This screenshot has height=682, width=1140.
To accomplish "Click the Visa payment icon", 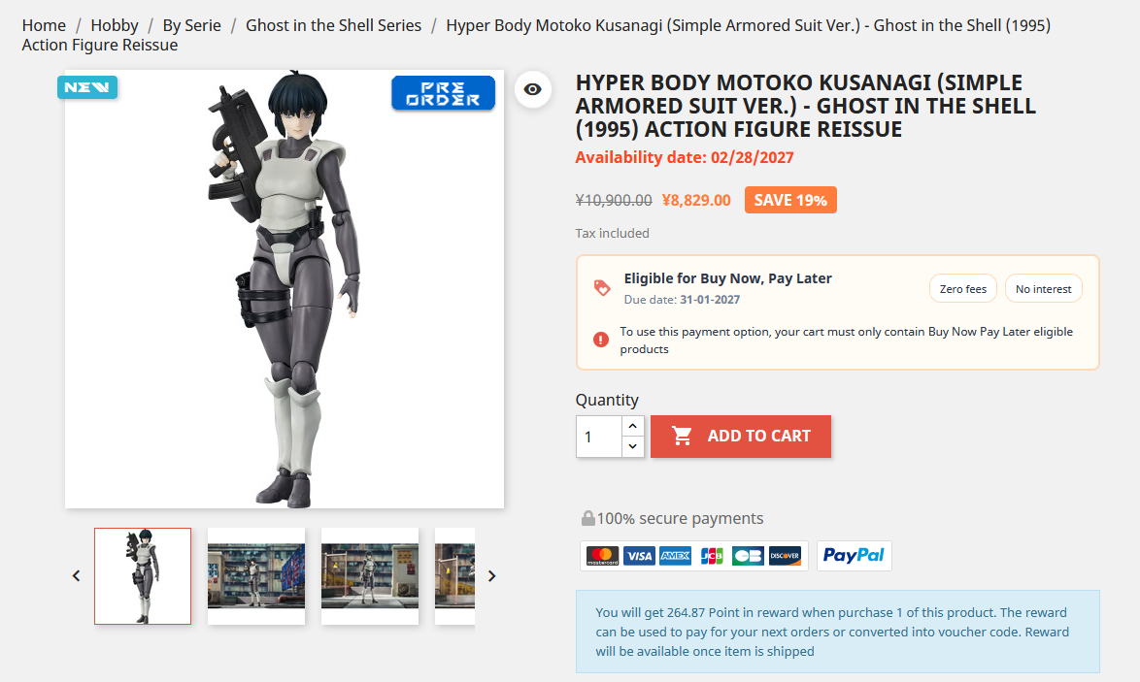I will point(639,556).
